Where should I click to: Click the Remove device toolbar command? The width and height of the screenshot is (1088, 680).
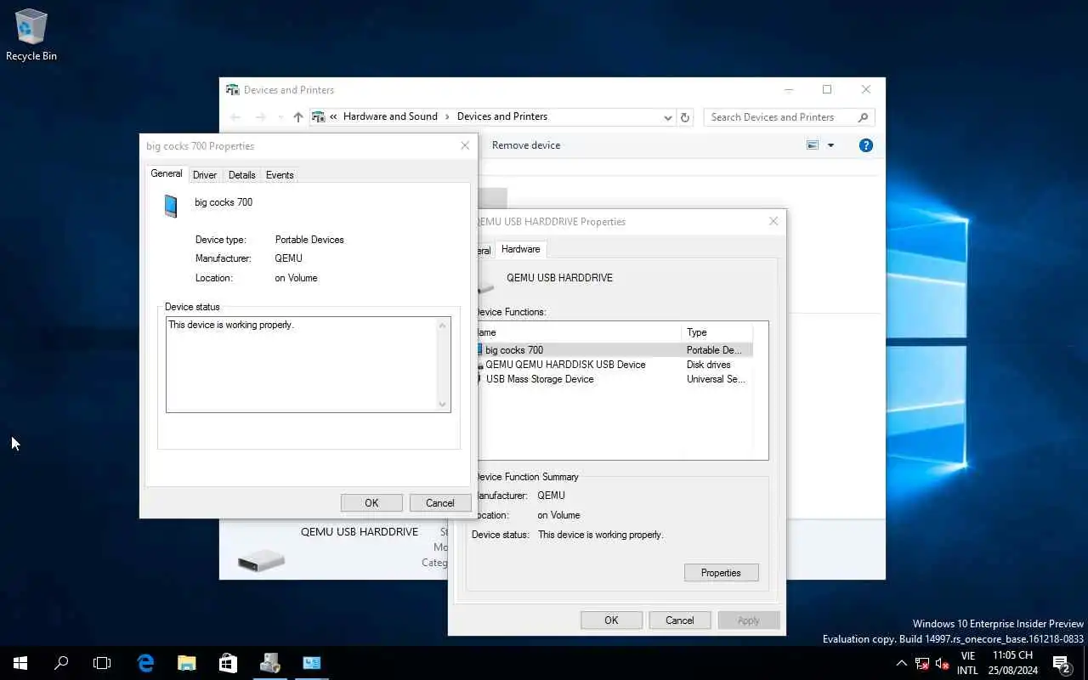(x=526, y=145)
